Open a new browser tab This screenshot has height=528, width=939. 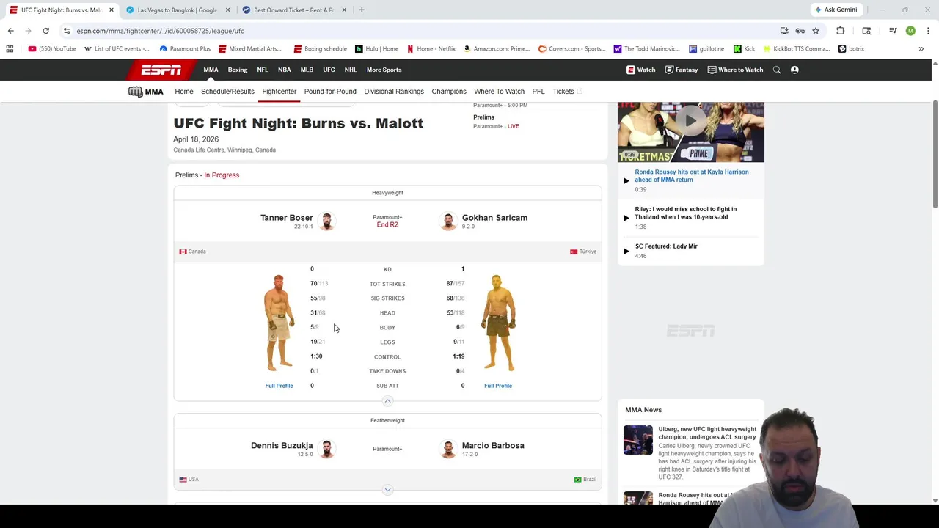[x=362, y=10]
